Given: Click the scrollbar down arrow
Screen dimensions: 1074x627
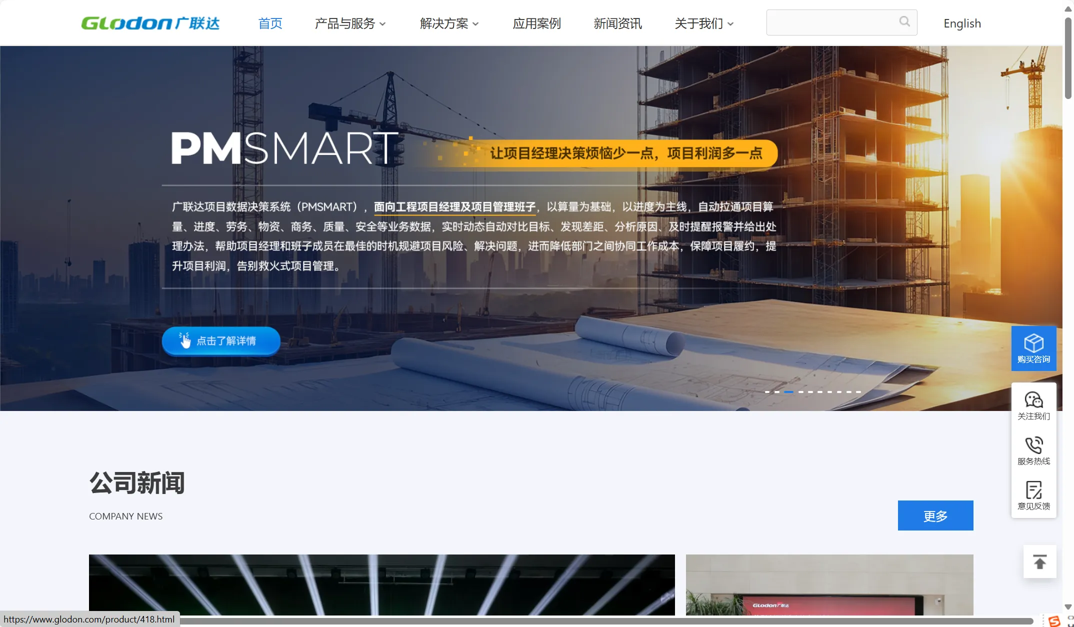Looking at the screenshot, I should (x=1068, y=606).
